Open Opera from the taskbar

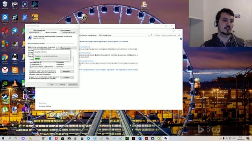tap(56, 138)
